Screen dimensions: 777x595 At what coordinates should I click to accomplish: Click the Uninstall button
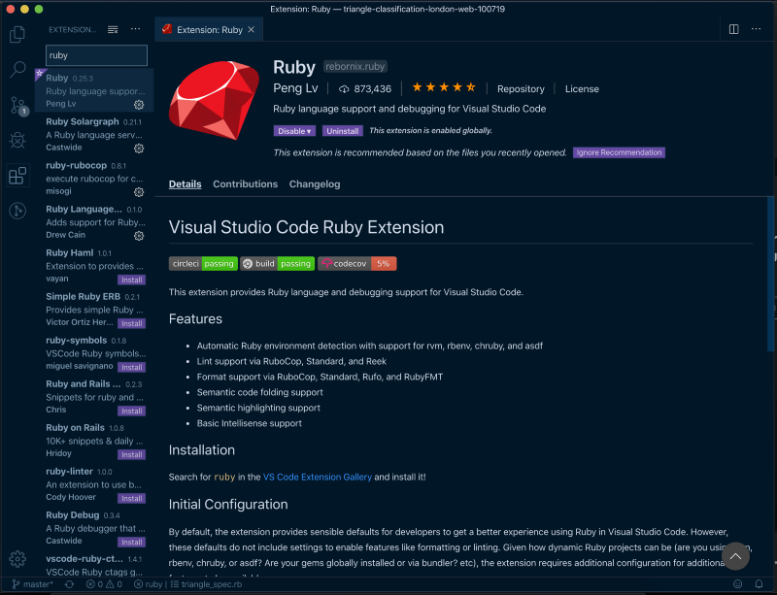coord(343,131)
